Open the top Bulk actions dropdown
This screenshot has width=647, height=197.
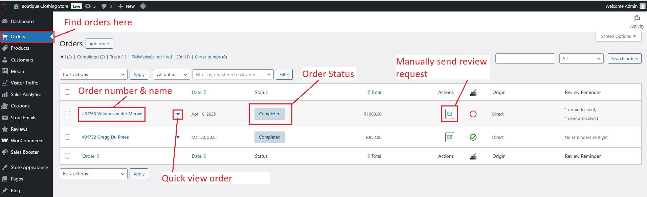(x=94, y=74)
